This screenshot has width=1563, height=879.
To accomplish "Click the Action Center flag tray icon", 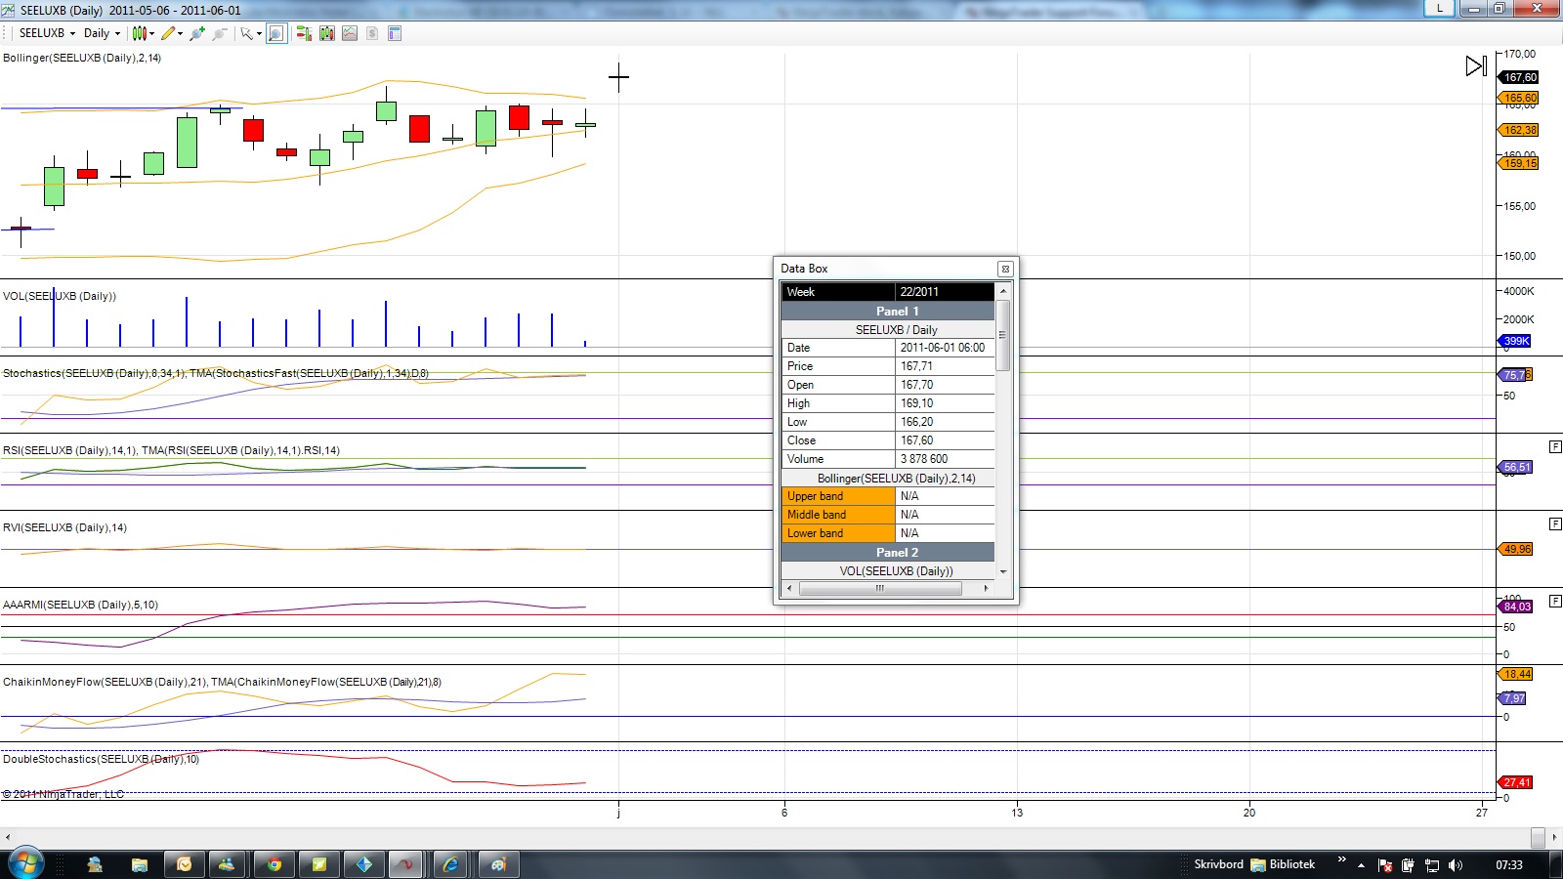I will click(x=1385, y=865).
